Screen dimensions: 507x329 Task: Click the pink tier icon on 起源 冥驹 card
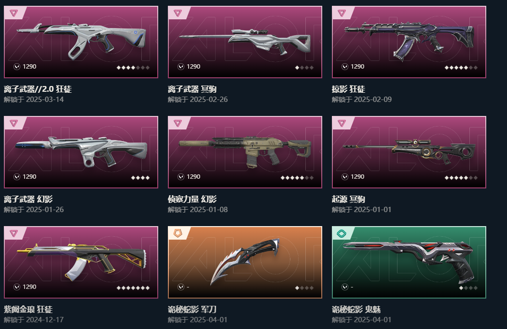pyautogui.click(x=342, y=123)
